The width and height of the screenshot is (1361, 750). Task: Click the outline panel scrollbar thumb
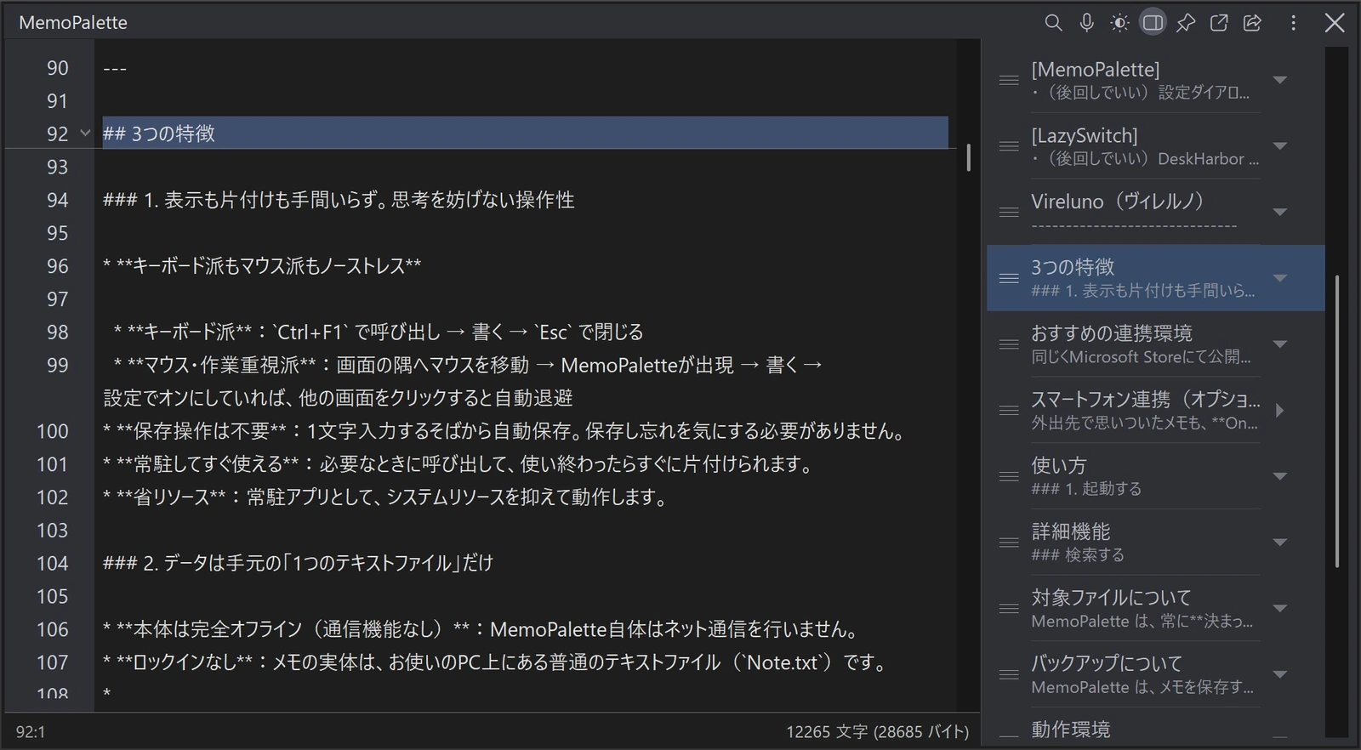coord(1337,421)
